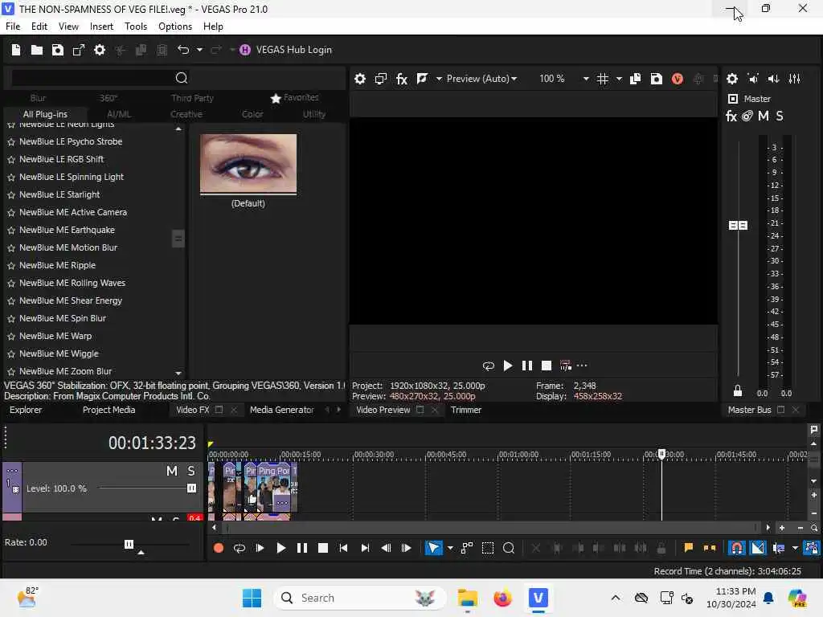Click the Ping Pong clip on timeline
The image size is (823, 617).
[x=273, y=488]
